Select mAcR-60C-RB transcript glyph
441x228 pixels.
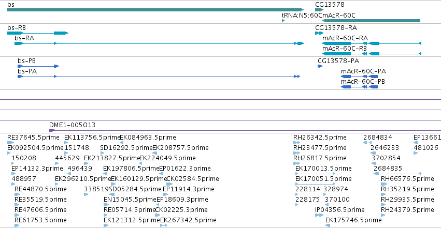point(372,54)
